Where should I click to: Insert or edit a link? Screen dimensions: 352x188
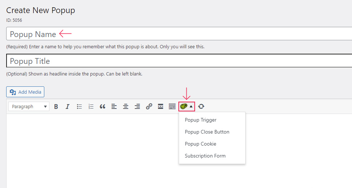[x=149, y=107]
